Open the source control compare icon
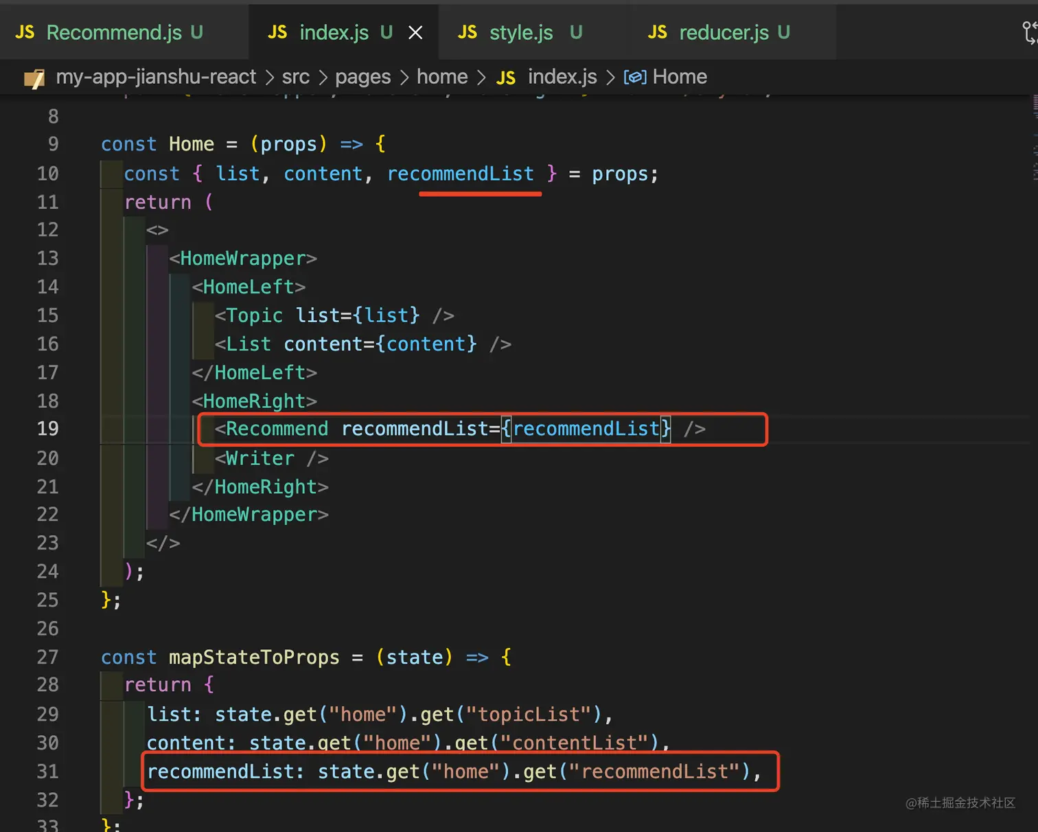This screenshot has height=832, width=1038. 1029,32
